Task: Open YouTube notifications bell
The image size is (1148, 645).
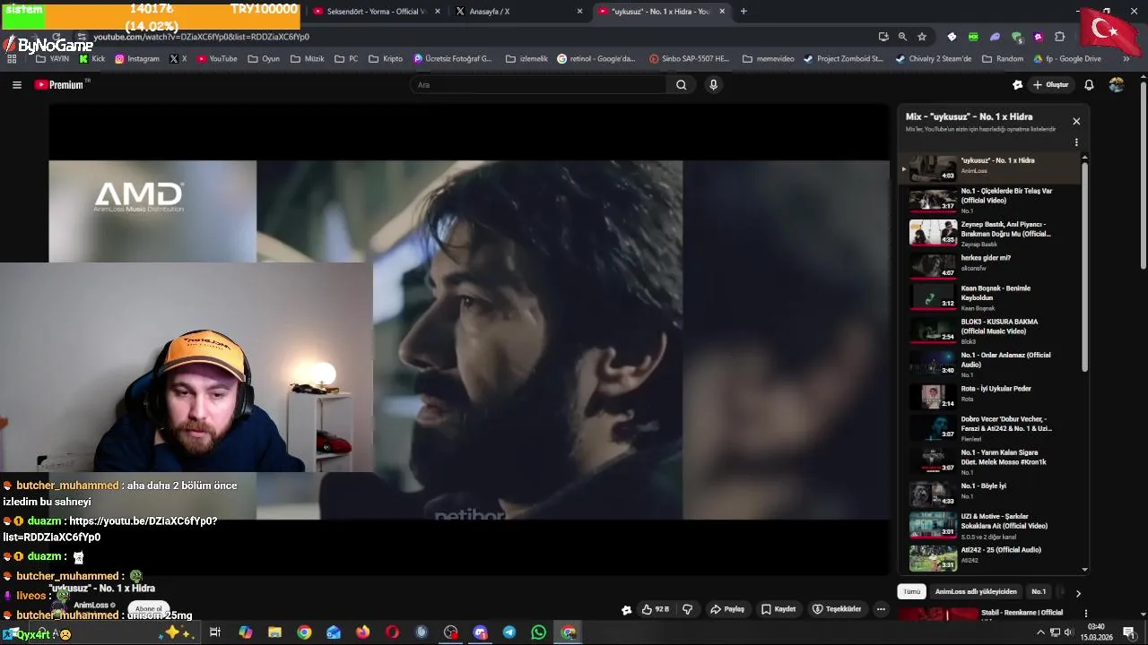Action: (x=1089, y=85)
